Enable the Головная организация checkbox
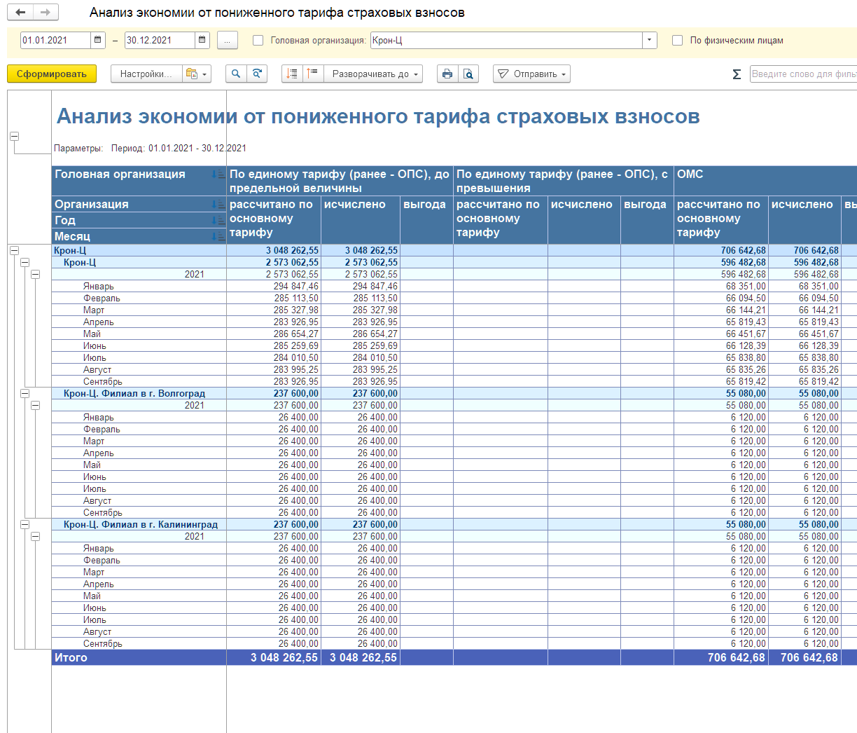The height and width of the screenshot is (733, 857). [x=258, y=41]
